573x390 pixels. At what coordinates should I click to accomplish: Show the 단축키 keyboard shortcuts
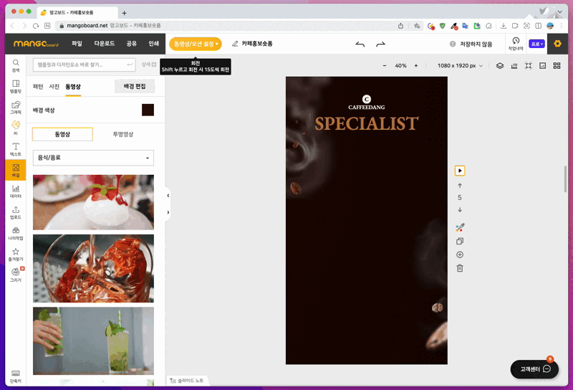16,376
